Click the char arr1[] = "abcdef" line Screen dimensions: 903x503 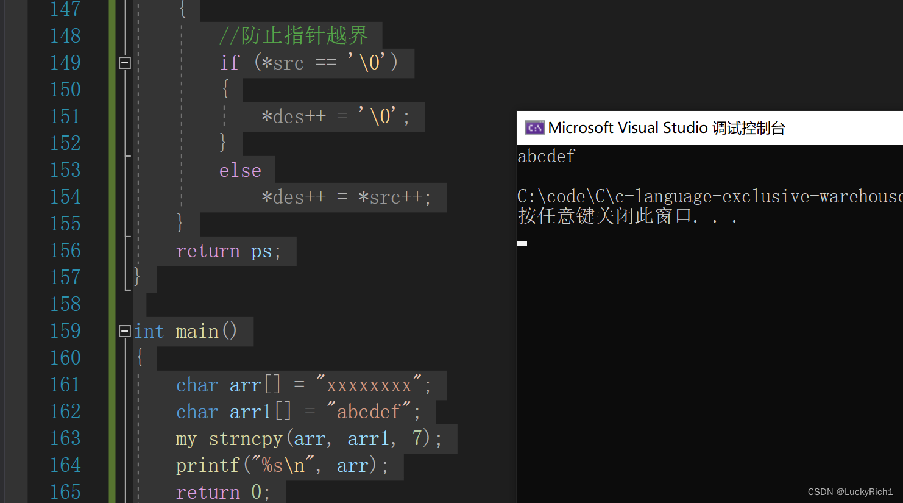pos(298,412)
